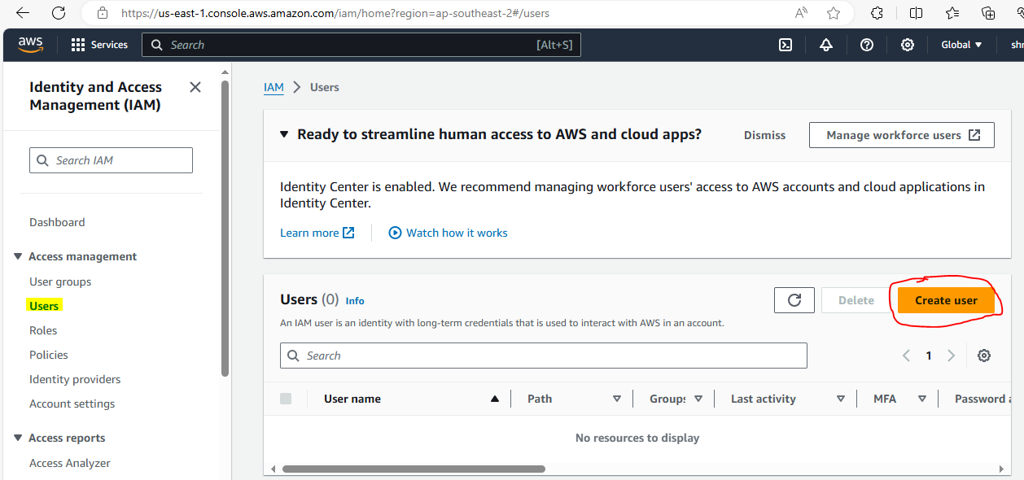Image resolution: width=1024 pixels, height=480 pixels.
Task: Open the AWS console settings gear
Action: (x=908, y=45)
